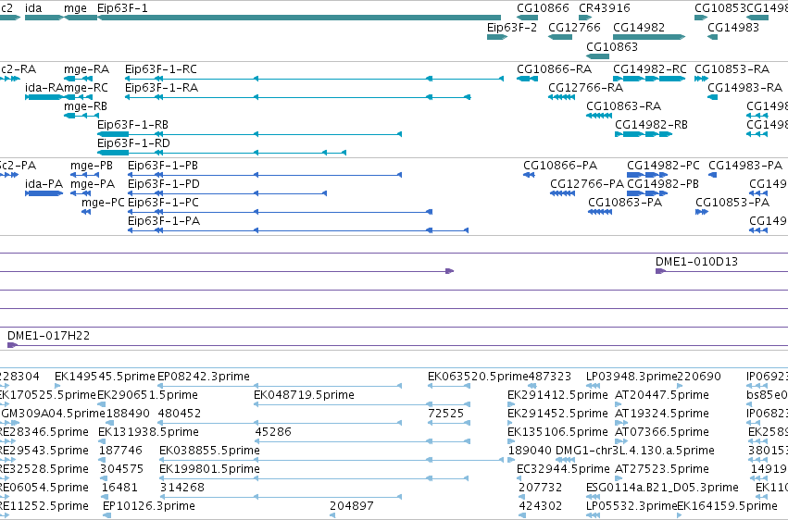
Task: Select EST EC32944.5prime
Action: 520,478
